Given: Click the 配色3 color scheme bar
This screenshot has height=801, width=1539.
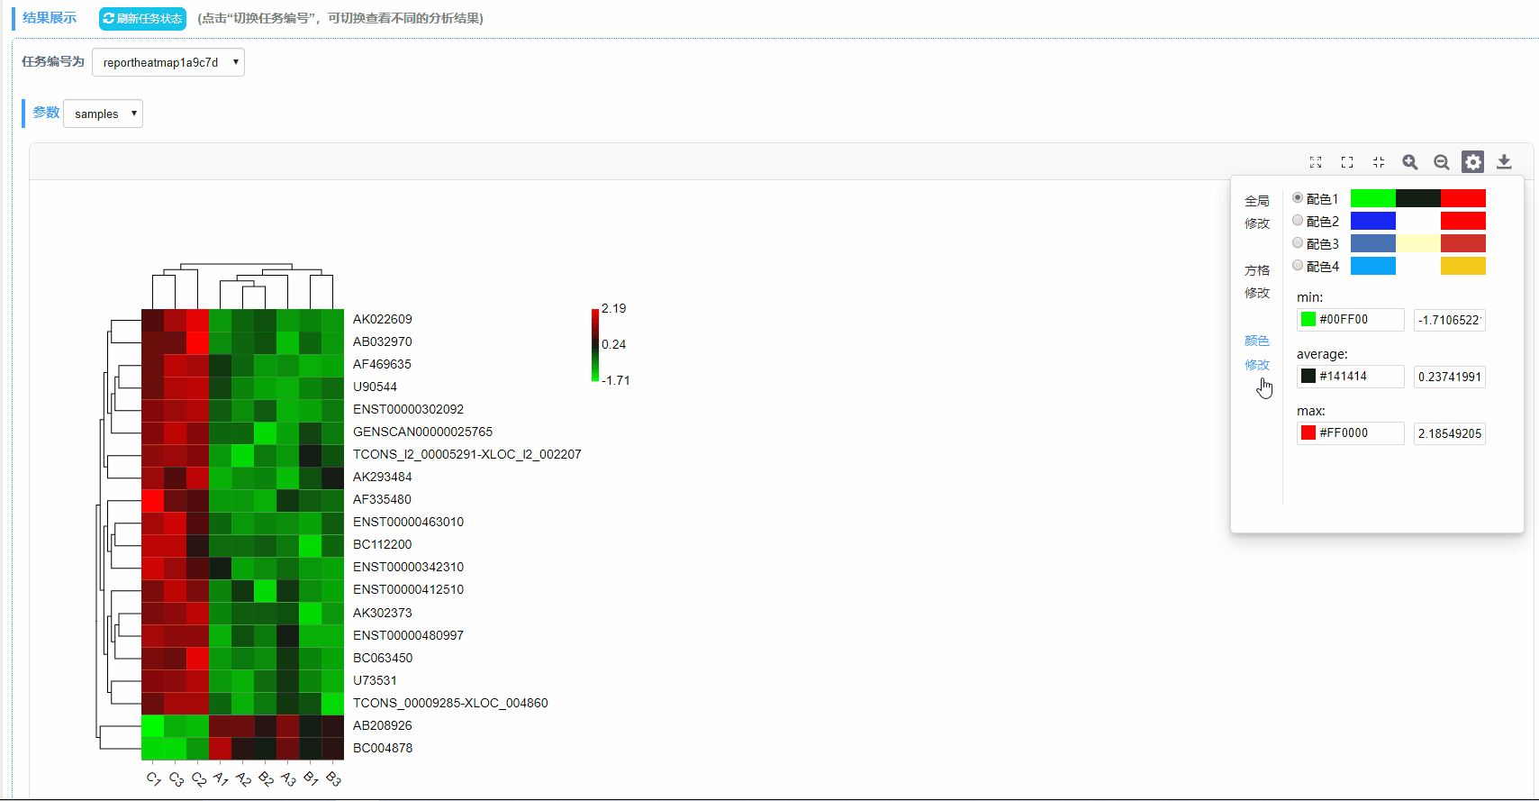Looking at the screenshot, I should pyautogui.click(x=1418, y=243).
